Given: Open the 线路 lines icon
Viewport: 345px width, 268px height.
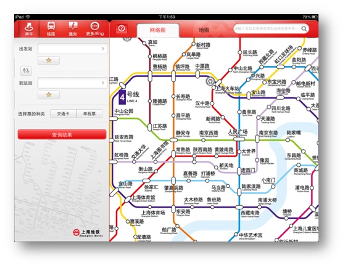Looking at the screenshot, I should tap(51, 29).
